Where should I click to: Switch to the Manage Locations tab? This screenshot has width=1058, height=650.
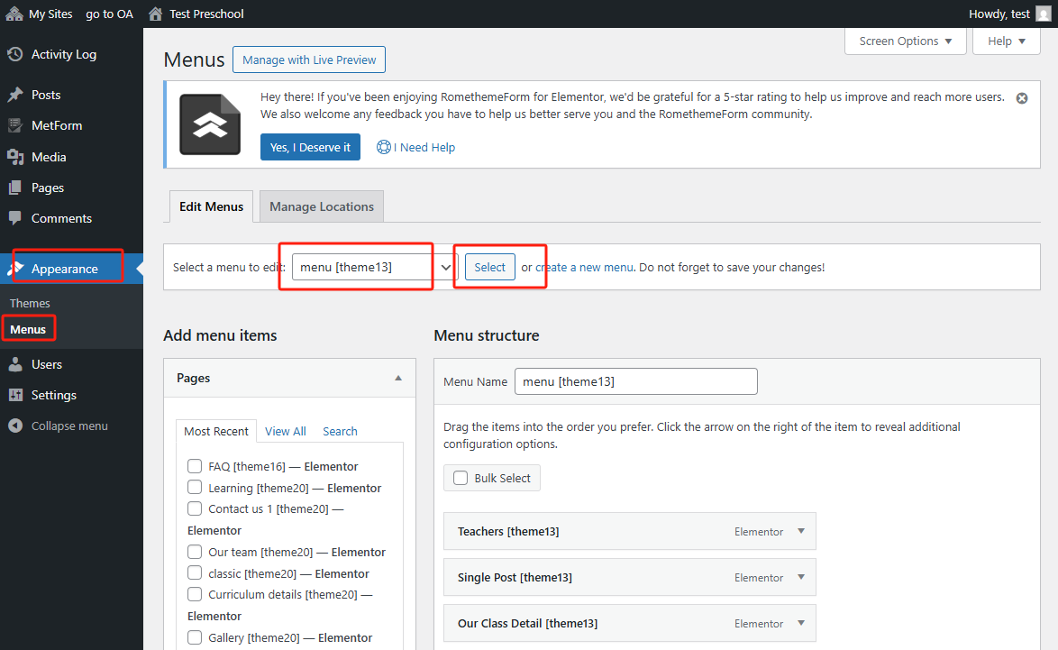pyautogui.click(x=322, y=206)
